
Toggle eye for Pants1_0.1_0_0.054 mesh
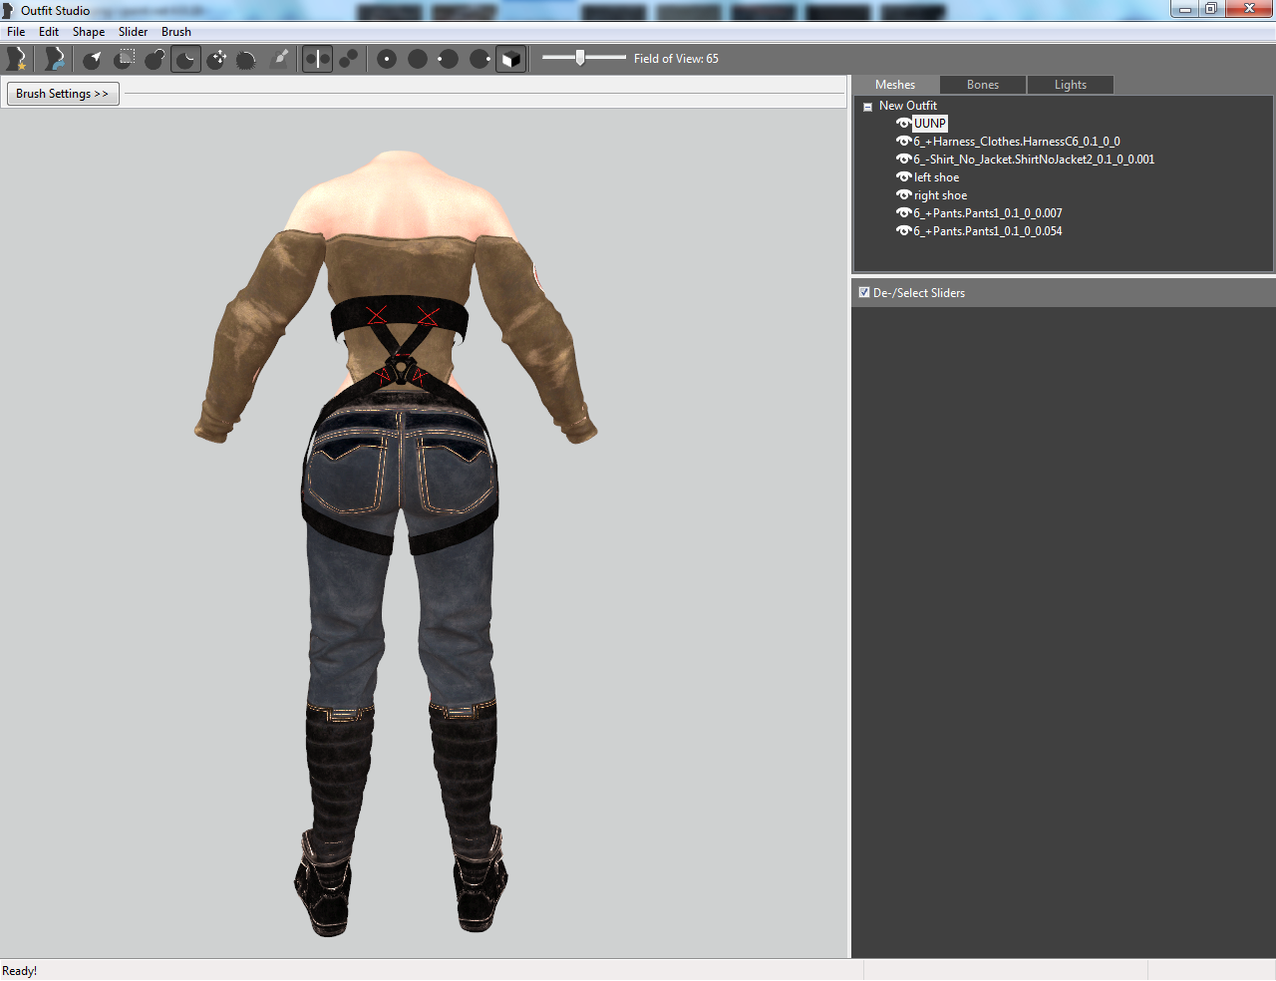[x=903, y=231]
